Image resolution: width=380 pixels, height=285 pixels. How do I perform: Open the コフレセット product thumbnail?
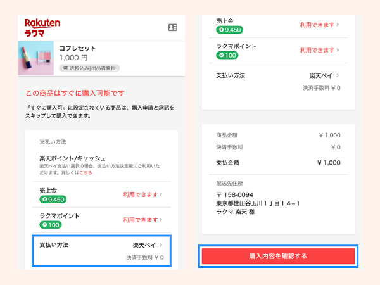(36, 58)
